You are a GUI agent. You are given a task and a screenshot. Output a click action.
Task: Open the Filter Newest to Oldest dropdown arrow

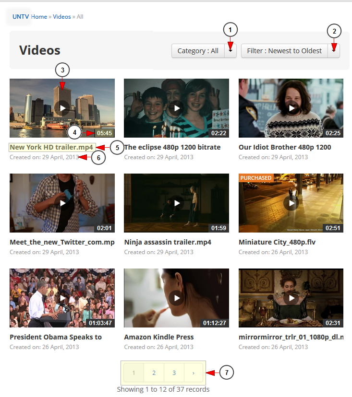pyautogui.click(x=334, y=51)
